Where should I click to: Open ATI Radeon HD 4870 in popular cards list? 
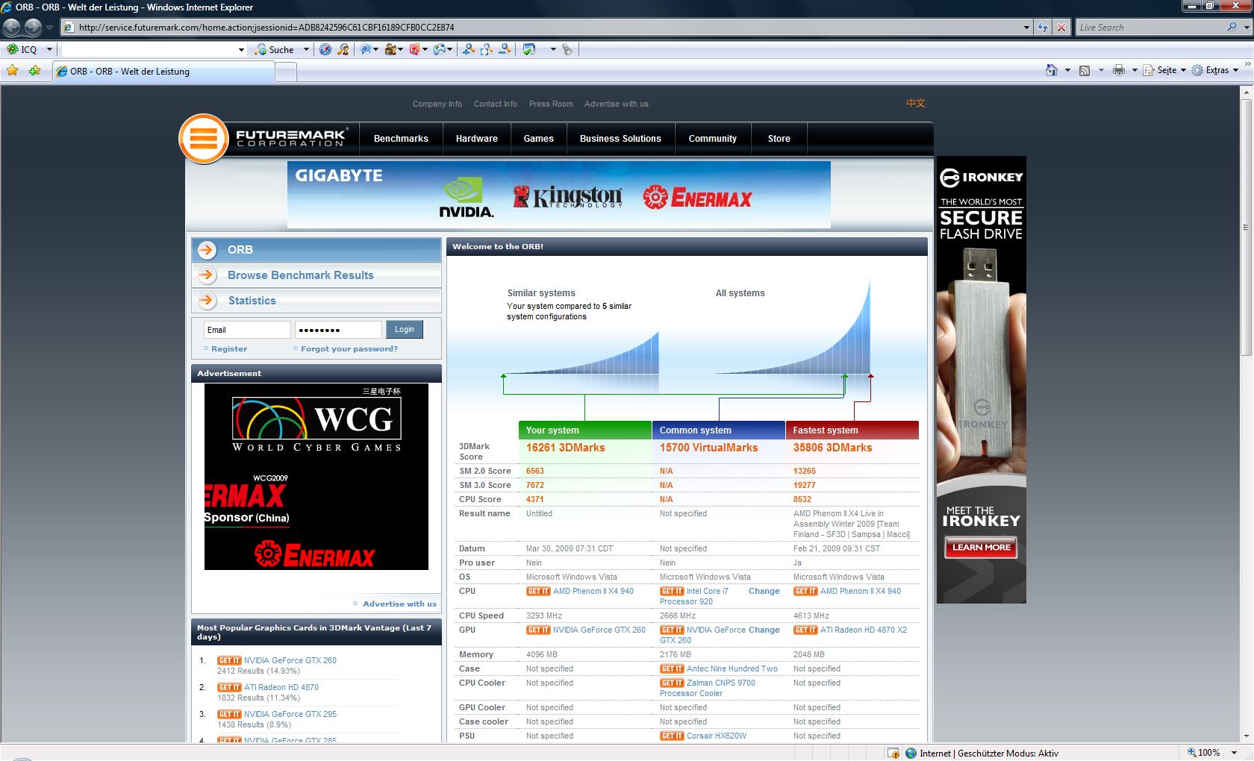point(281,687)
